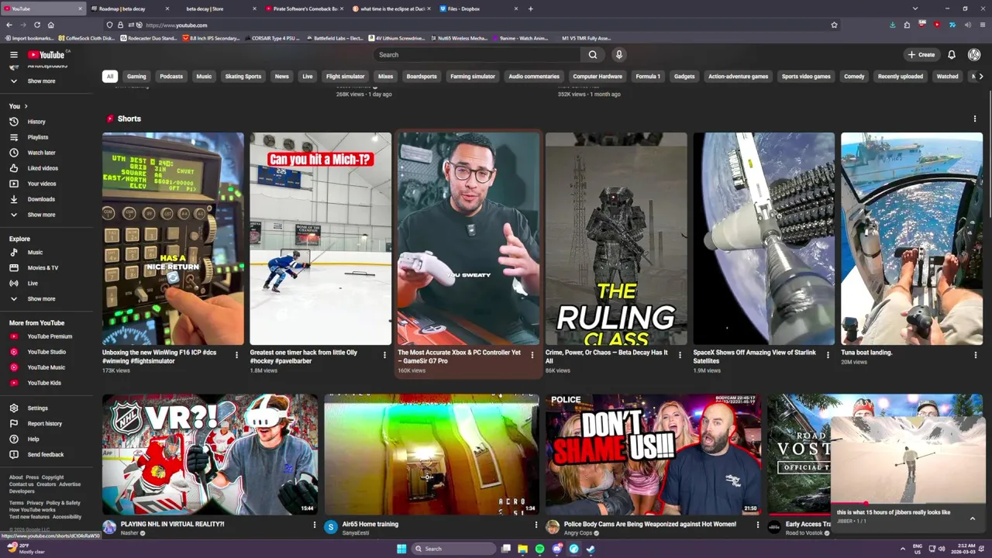Switch to Roadmap beta decay browser tab
992x558 pixels.
129,9
